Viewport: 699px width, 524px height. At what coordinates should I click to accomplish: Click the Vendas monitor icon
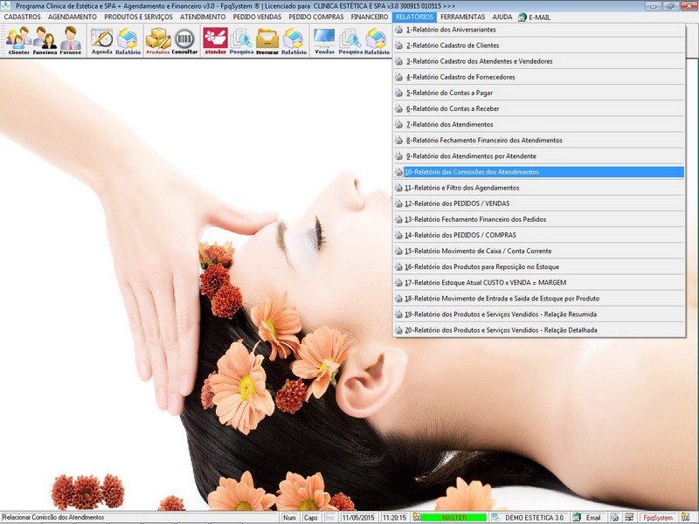click(324, 40)
